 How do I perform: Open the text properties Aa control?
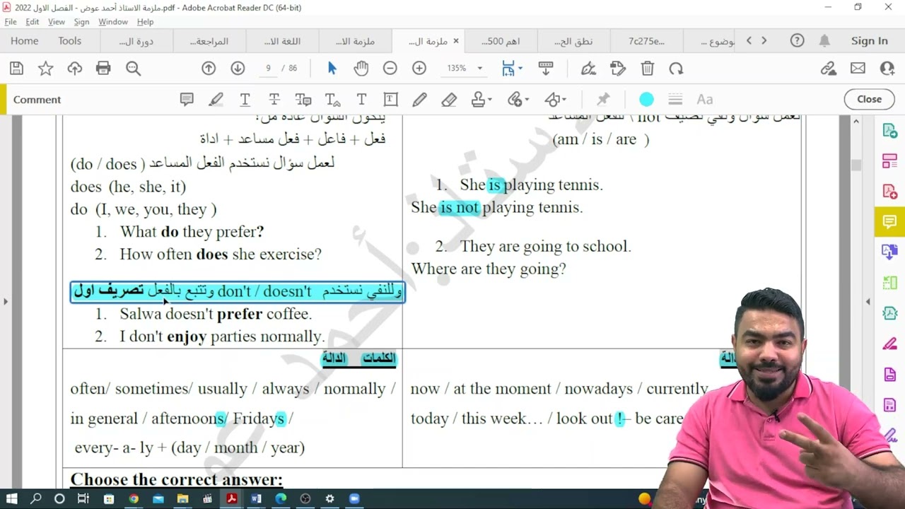(x=705, y=100)
